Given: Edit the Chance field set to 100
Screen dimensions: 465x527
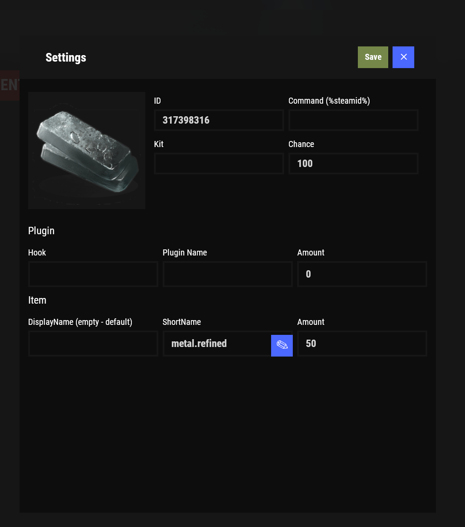Looking at the screenshot, I should click(x=353, y=164).
